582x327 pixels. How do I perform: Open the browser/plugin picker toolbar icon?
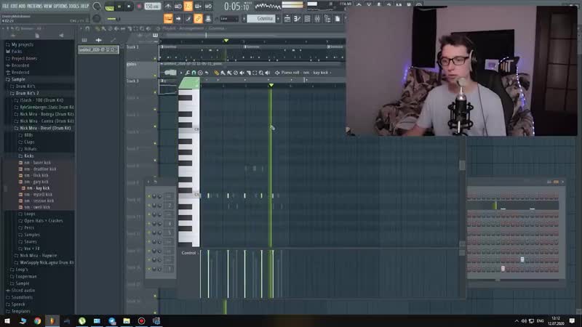click(x=327, y=19)
